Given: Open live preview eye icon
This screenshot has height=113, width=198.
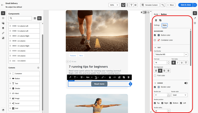Looking at the screenshot, I should tap(135, 5).
